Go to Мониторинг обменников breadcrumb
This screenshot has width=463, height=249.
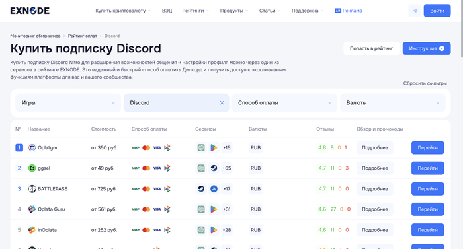pyautogui.click(x=35, y=36)
